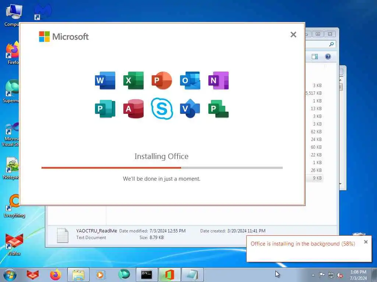377x282 pixels.
Task: Open Explorer help question mark button
Action: 328,57
